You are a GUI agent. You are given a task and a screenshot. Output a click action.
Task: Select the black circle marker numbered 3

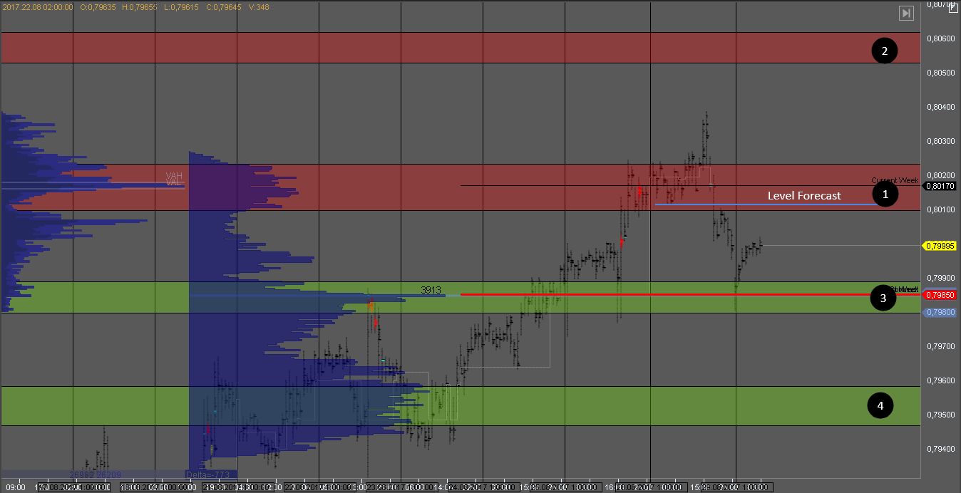883,299
